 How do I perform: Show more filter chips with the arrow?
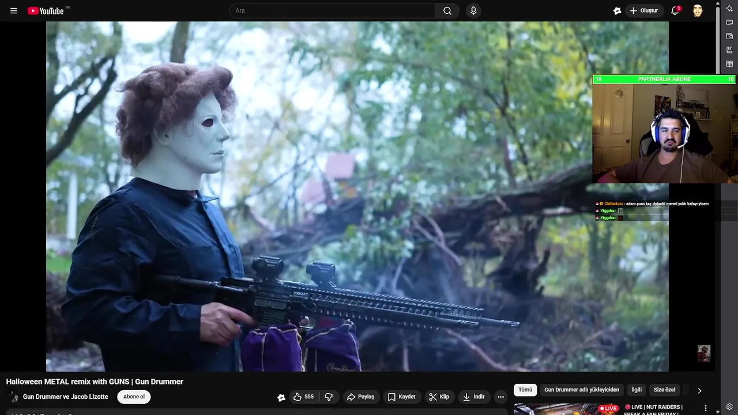tap(699, 390)
